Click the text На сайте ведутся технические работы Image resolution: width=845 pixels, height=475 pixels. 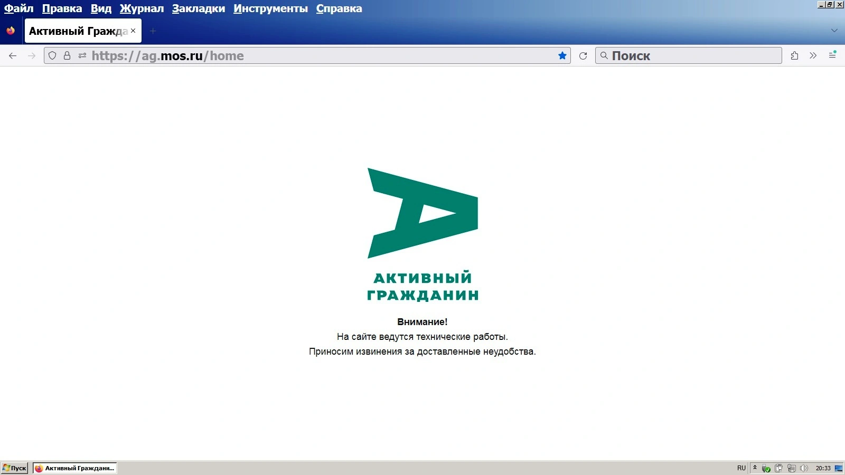point(422,337)
